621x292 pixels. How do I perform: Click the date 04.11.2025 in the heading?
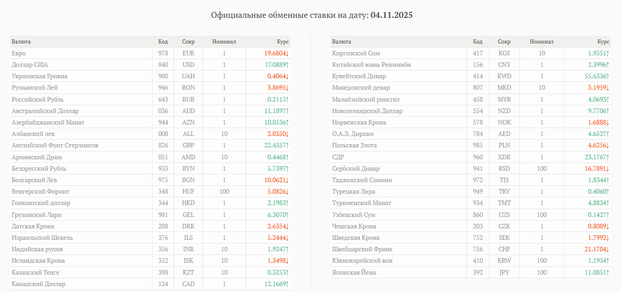point(391,15)
